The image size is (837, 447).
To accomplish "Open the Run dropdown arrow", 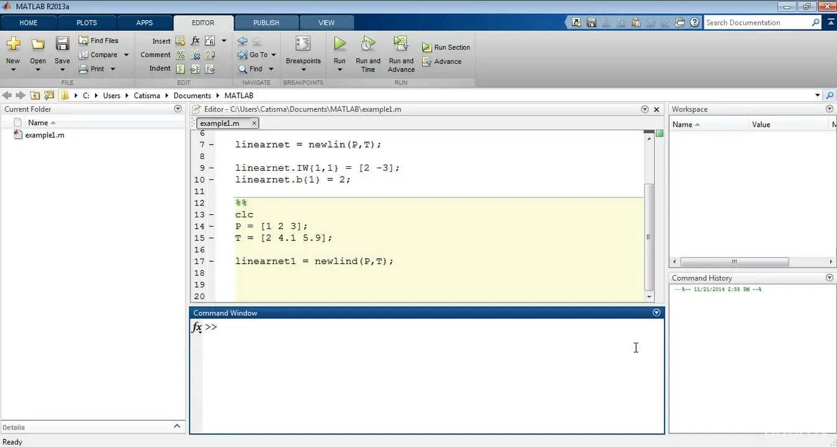I will 340,70.
